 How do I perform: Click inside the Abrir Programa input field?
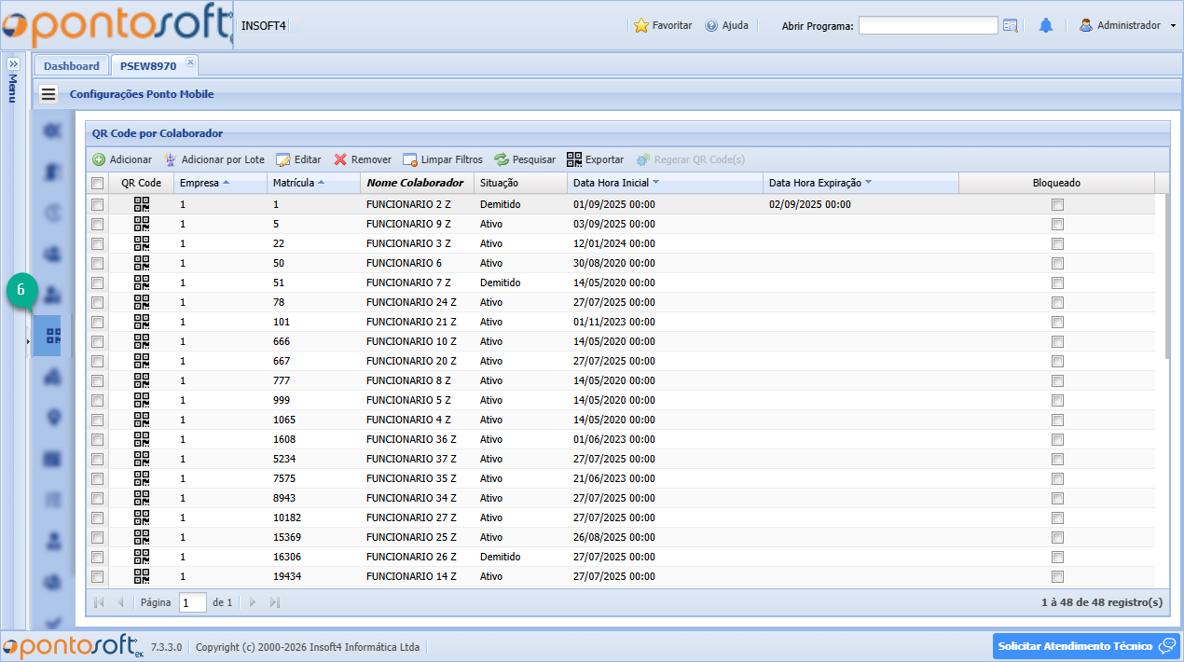pyautogui.click(x=929, y=25)
